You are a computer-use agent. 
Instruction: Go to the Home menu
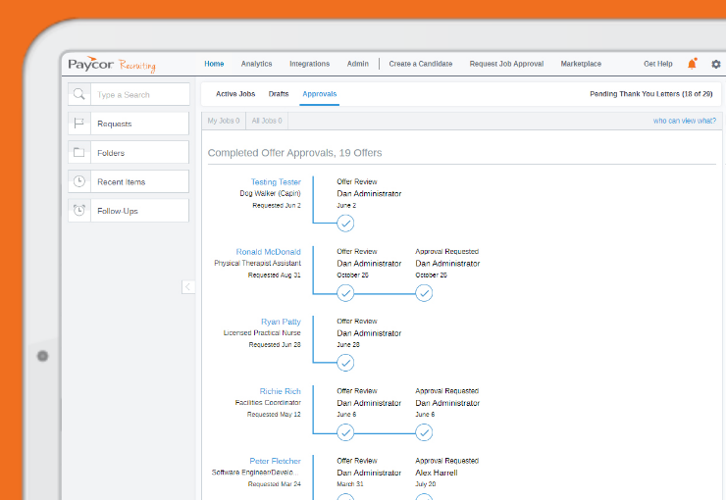coord(214,64)
